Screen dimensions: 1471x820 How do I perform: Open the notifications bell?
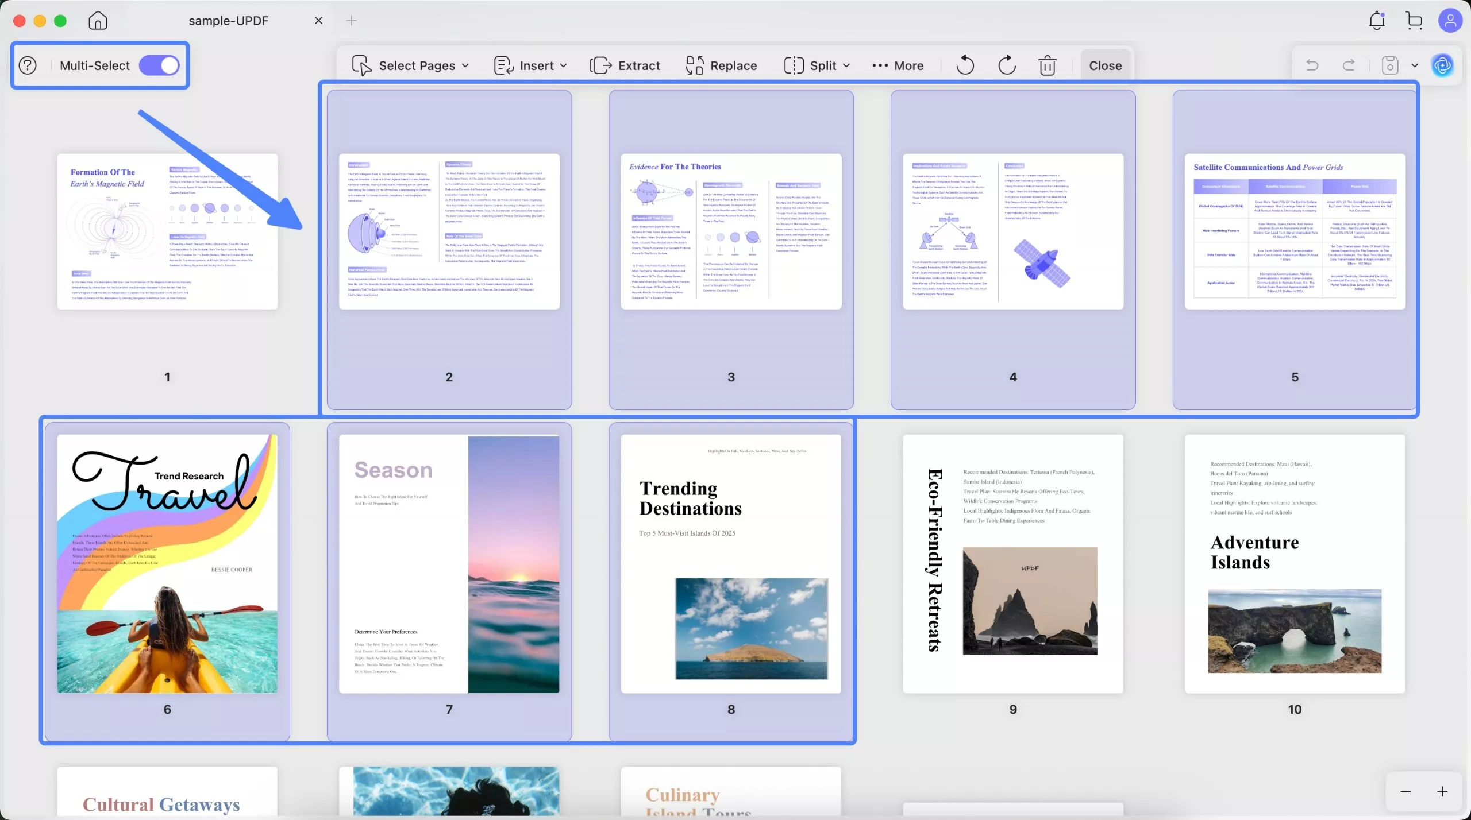tap(1377, 21)
